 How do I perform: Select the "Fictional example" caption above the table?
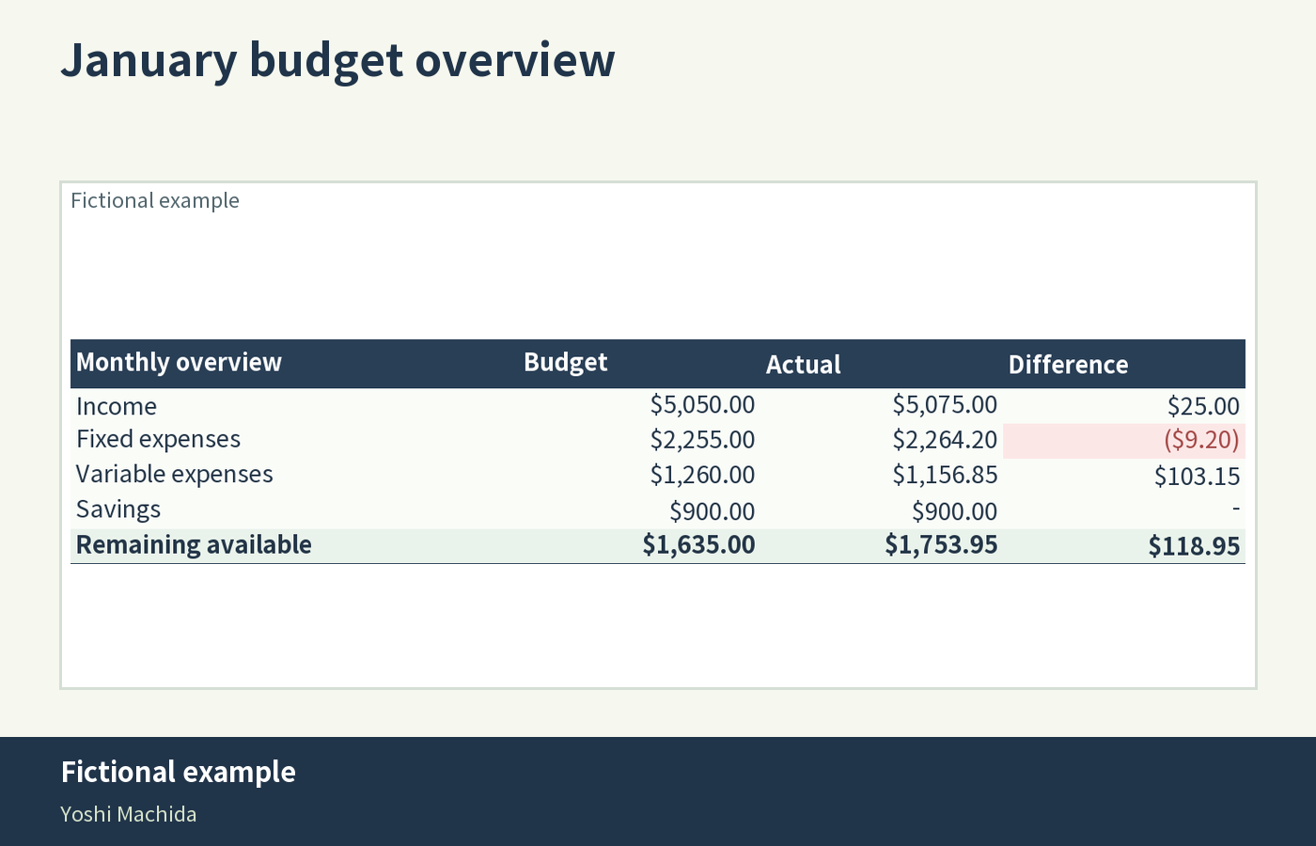pyautogui.click(x=155, y=200)
